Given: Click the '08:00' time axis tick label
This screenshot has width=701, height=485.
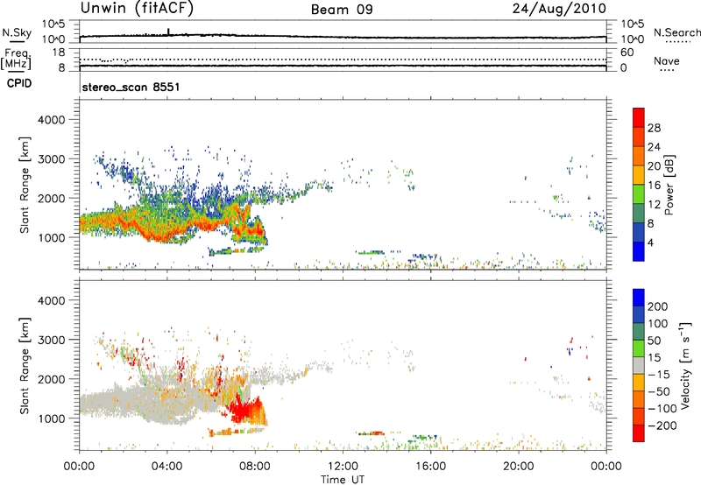Looking at the screenshot, I should coord(255,467).
